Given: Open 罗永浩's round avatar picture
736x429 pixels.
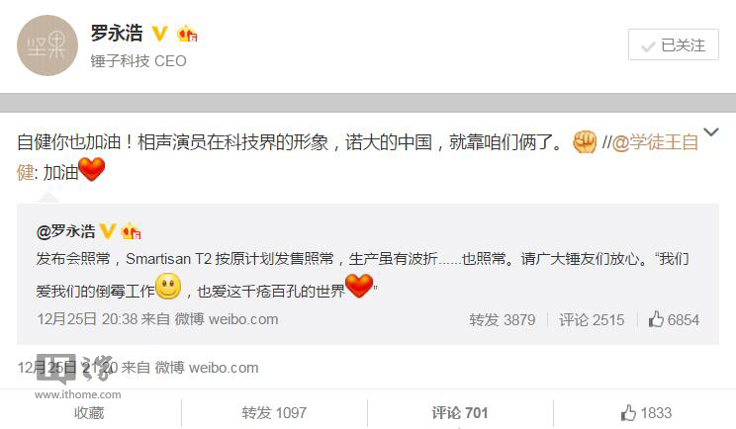Looking at the screenshot, I should click(x=47, y=45).
